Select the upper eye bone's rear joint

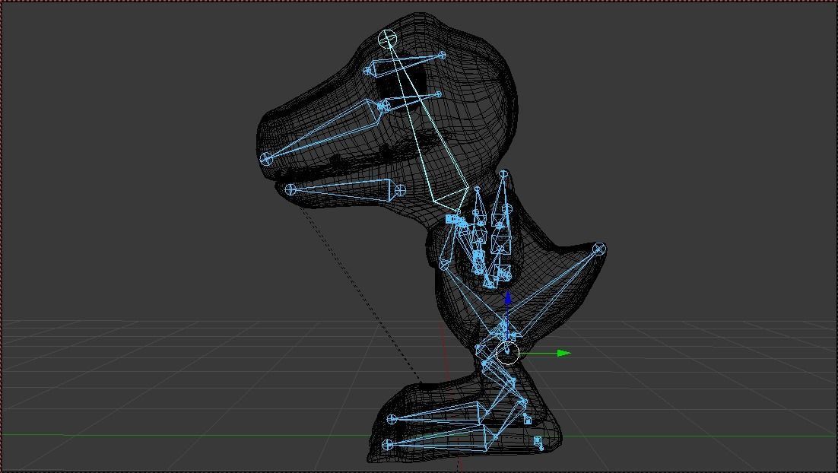tap(442, 55)
